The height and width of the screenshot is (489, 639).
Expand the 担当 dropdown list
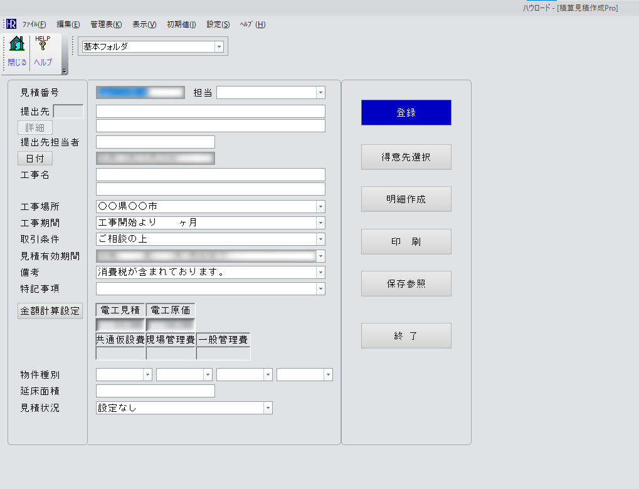(320, 93)
